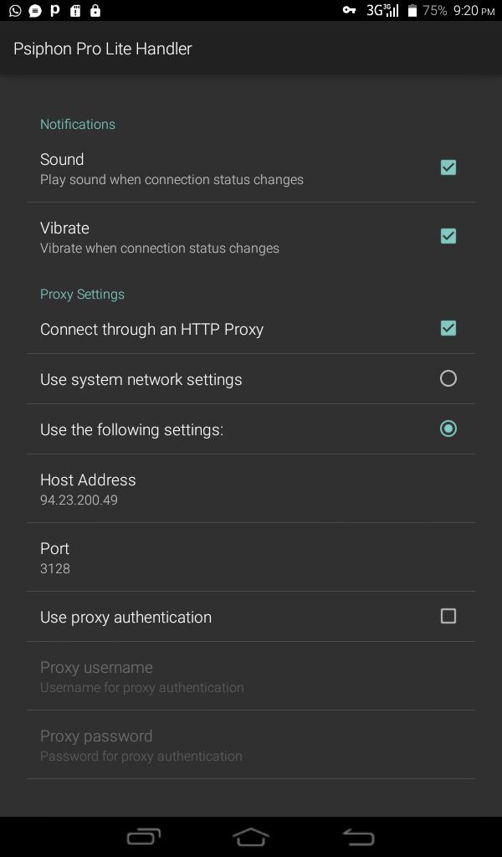
Task: Open the Port setting
Action: click(251, 557)
